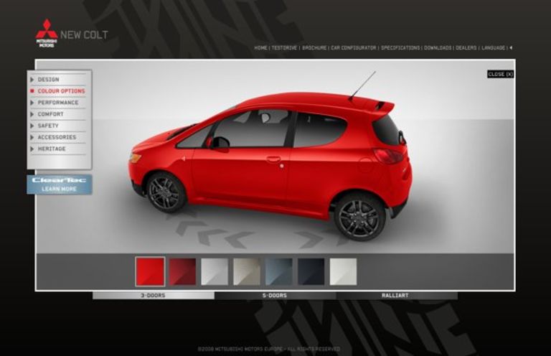Open the Safety section
The width and height of the screenshot is (551, 356).
tap(48, 126)
